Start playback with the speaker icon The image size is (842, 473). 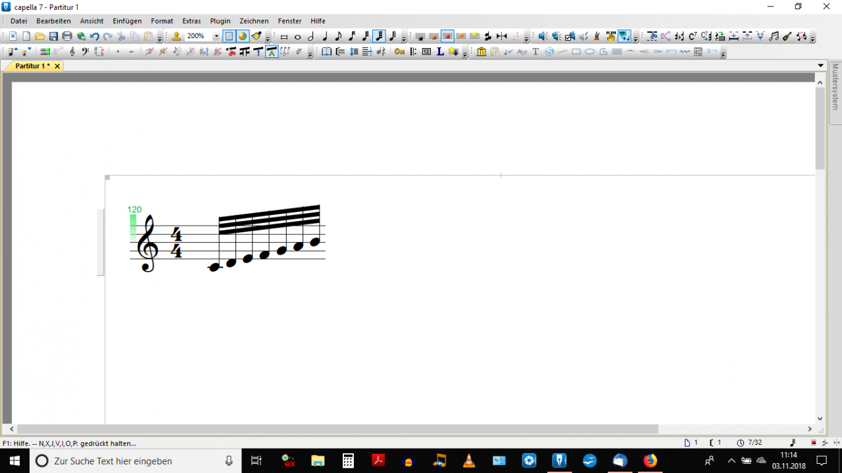coord(543,36)
